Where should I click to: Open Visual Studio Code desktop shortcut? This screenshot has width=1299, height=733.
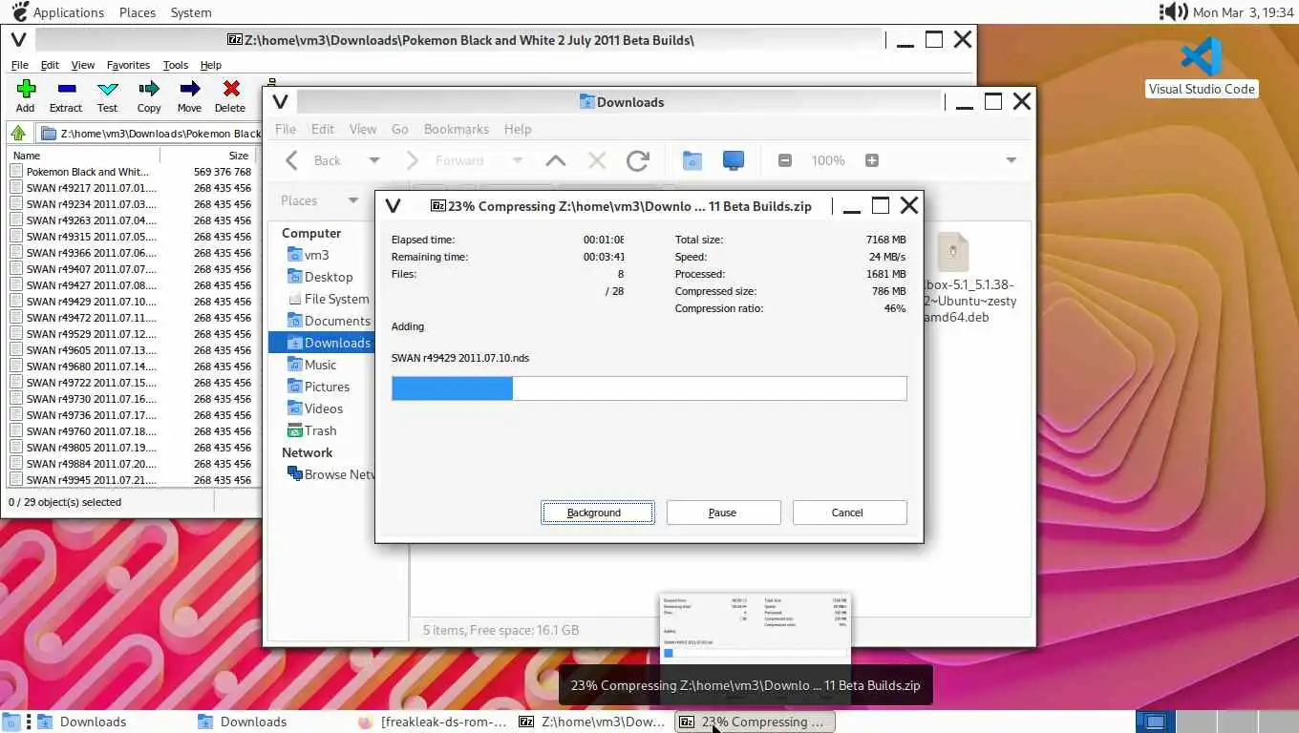(1202, 67)
